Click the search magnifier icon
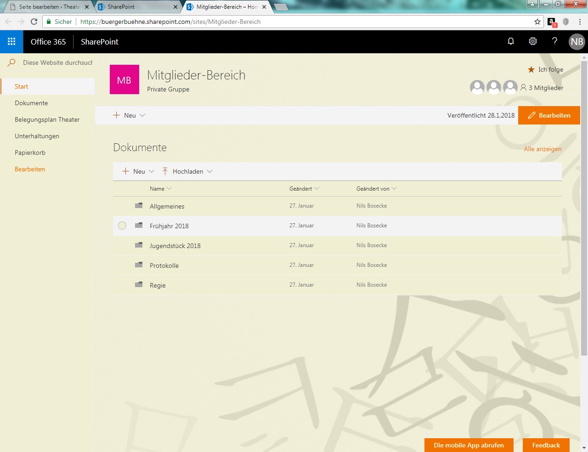The height and width of the screenshot is (452, 588). point(11,62)
